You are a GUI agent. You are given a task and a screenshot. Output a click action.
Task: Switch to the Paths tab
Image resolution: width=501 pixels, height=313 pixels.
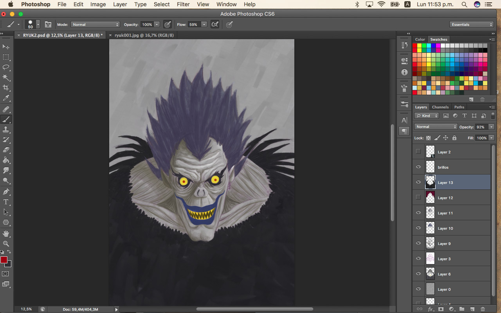click(459, 107)
